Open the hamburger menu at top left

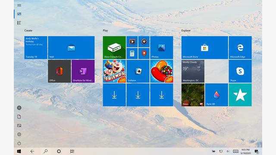(19, 5)
